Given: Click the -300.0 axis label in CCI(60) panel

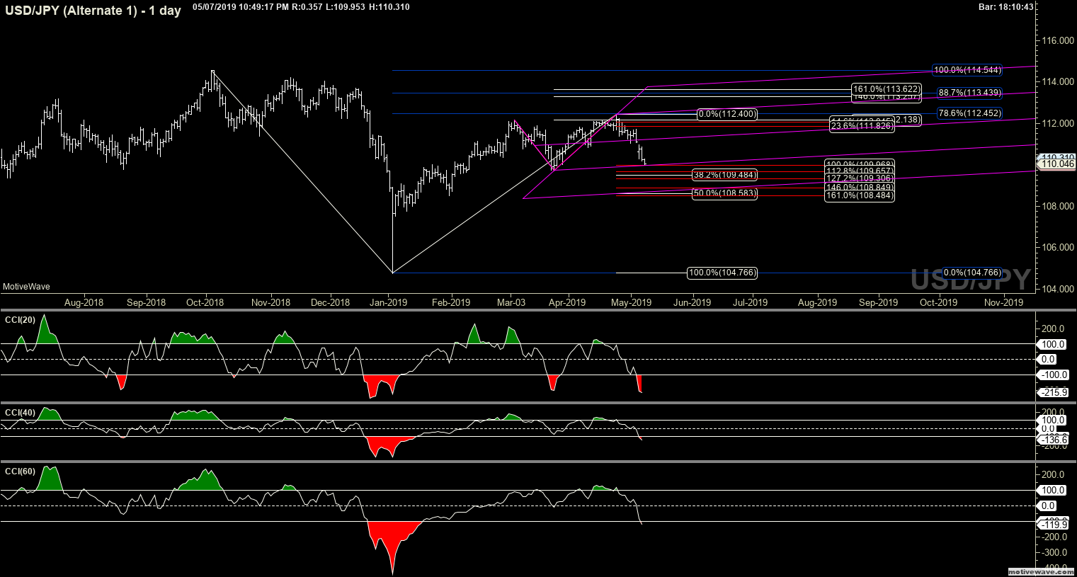Looking at the screenshot, I should [1054, 552].
